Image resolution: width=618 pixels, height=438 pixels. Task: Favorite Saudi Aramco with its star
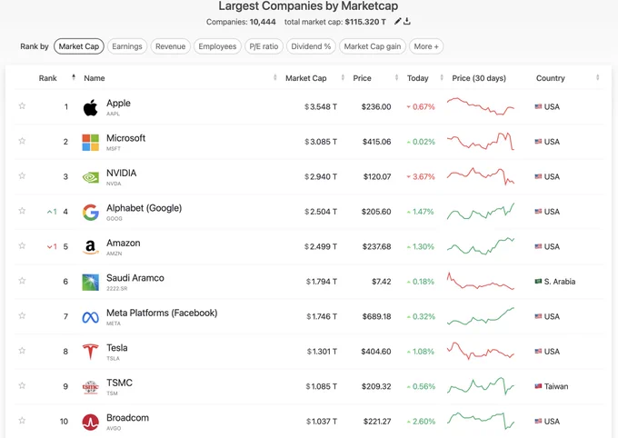[22, 280]
